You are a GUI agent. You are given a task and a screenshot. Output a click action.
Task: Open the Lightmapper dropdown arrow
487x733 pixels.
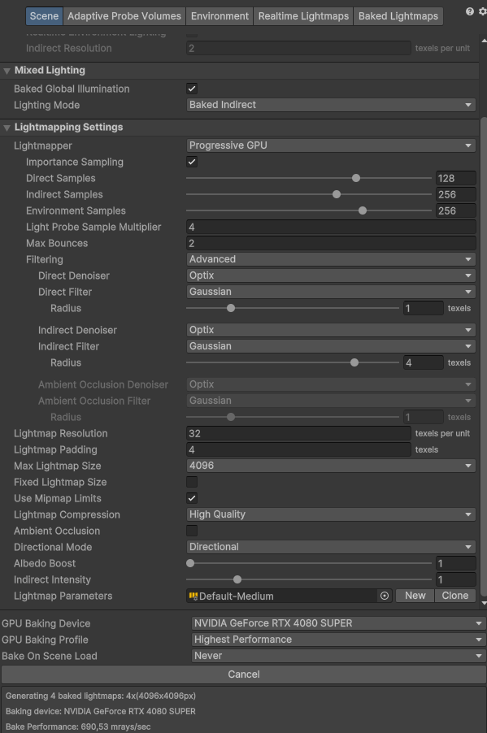click(469, 145)
